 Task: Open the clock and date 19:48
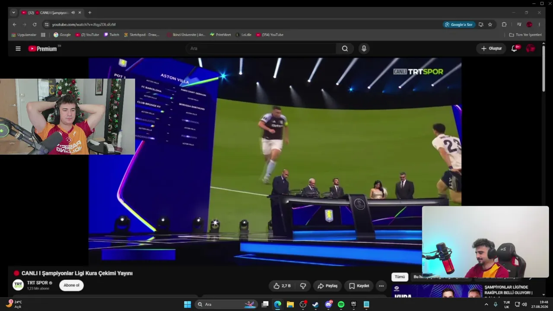[540, 305]
